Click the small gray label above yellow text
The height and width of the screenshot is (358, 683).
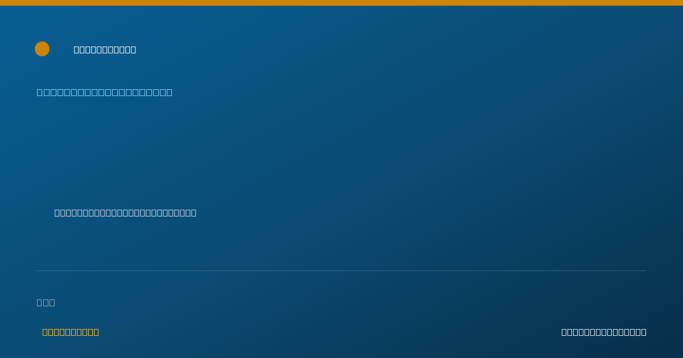click(46, 302)
